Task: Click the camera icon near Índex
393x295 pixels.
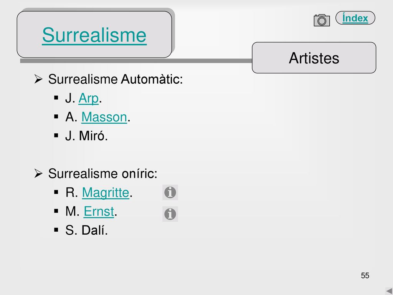Action: 322,20
